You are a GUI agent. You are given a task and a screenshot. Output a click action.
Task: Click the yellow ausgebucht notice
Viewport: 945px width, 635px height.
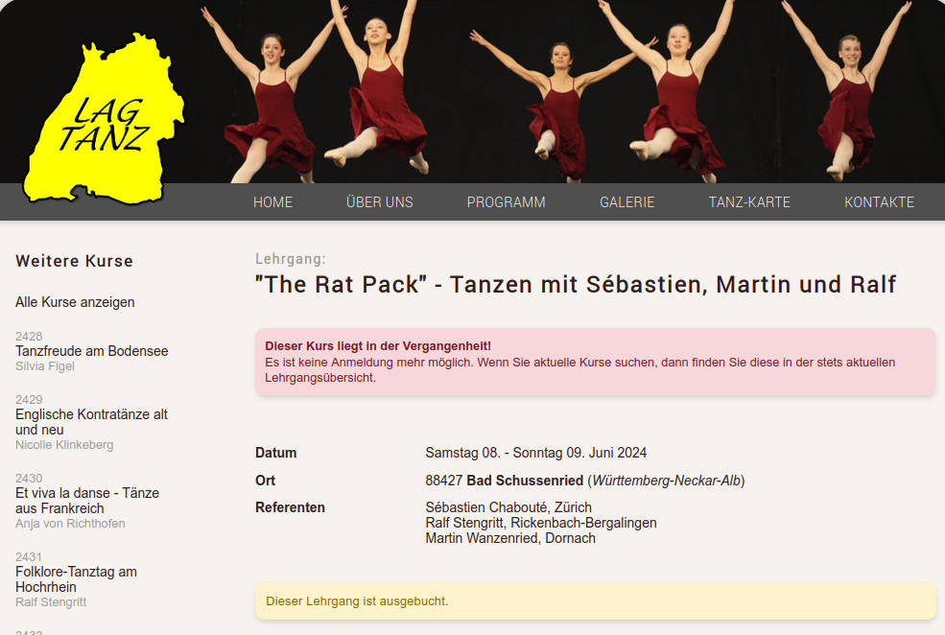click(596, 601)
